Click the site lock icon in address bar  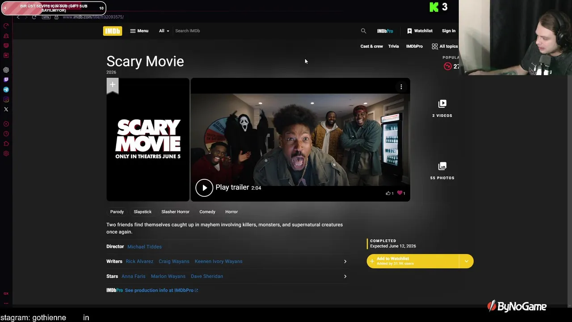click(56, 17)
